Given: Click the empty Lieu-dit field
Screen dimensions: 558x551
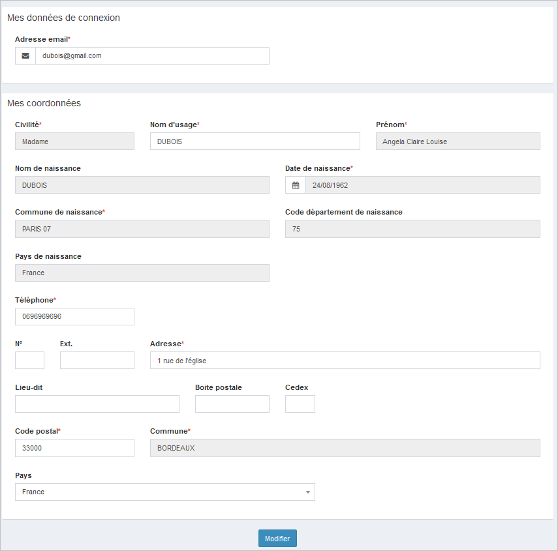Looking at the screenshot, I should click(x=97, y=404).
